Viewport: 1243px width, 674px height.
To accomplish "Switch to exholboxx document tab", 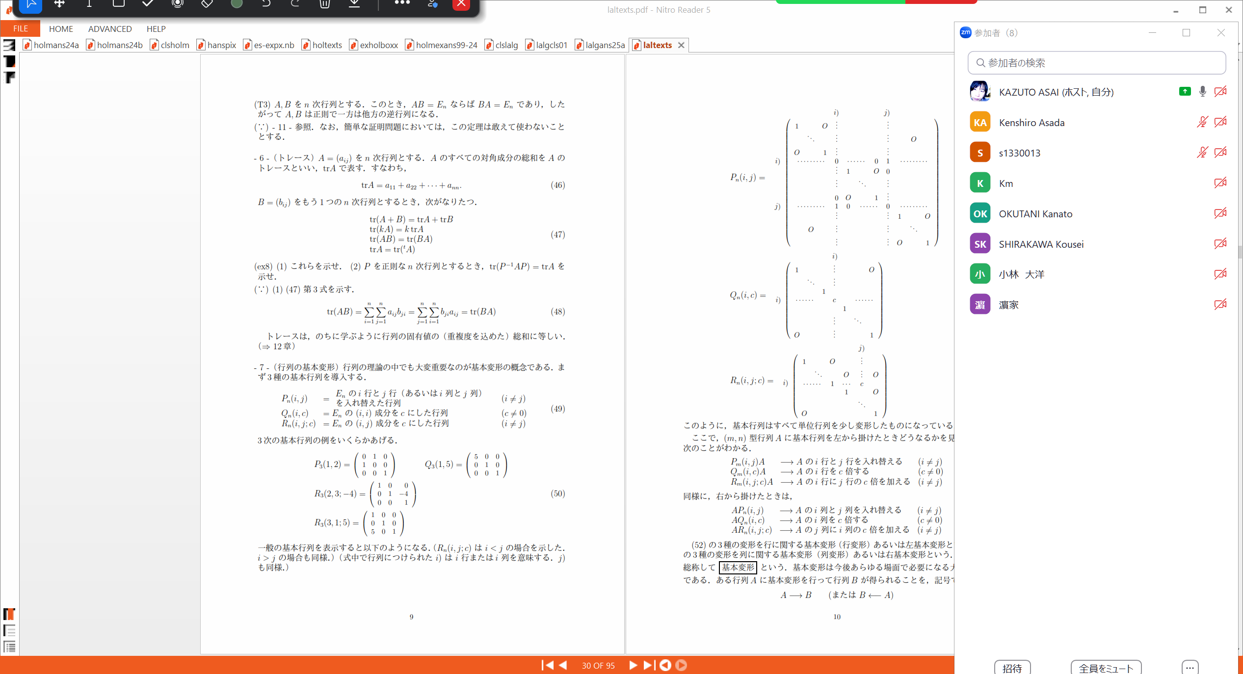I will [x=374, y=45].
